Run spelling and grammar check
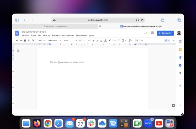The width and height of the screenshot is (196, 129). (x=29, y=40)
